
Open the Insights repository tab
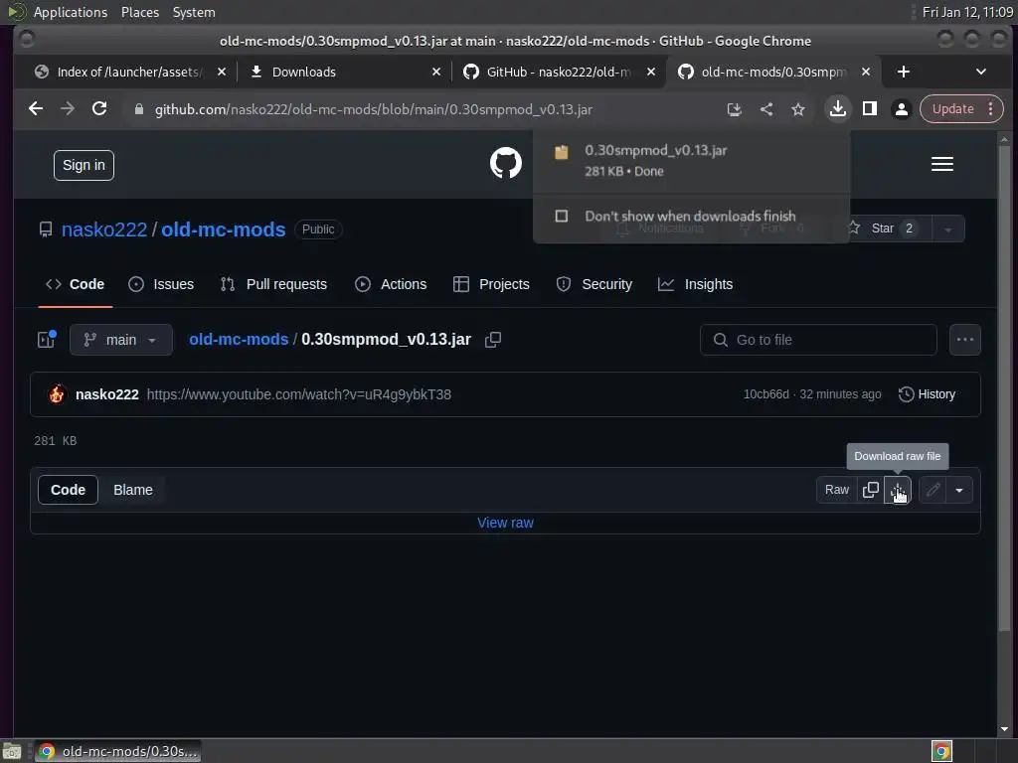point(695,284)
